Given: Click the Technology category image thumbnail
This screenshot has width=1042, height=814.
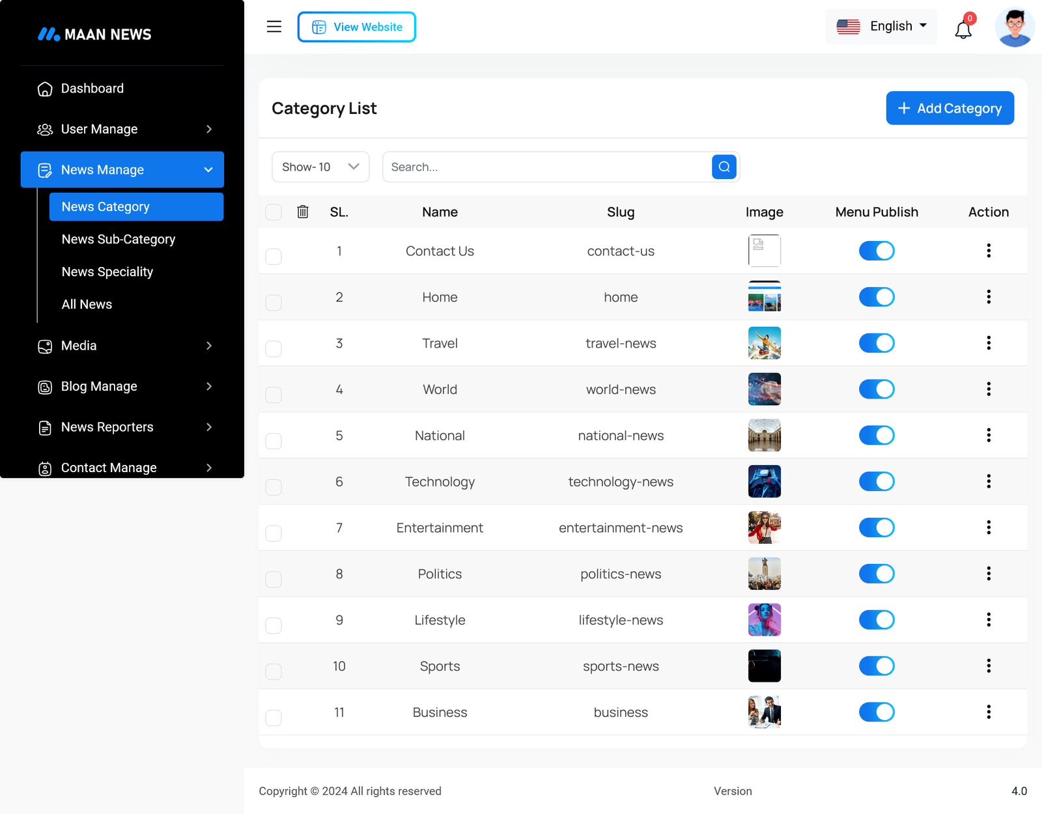Looking at the screenshot, I should point(764,482).
